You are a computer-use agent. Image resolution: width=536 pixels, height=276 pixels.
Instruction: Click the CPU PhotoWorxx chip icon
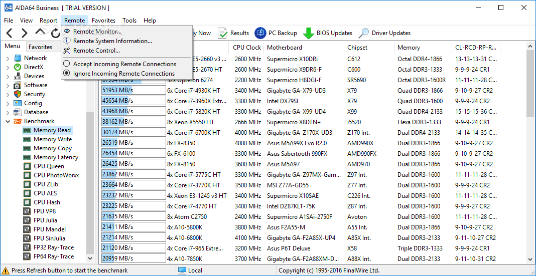(27, 175)
